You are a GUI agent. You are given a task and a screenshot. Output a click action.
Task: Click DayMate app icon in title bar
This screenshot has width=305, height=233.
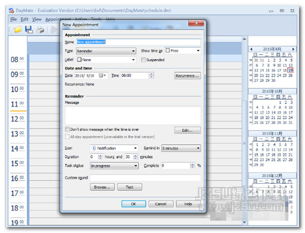pos(11,11)
